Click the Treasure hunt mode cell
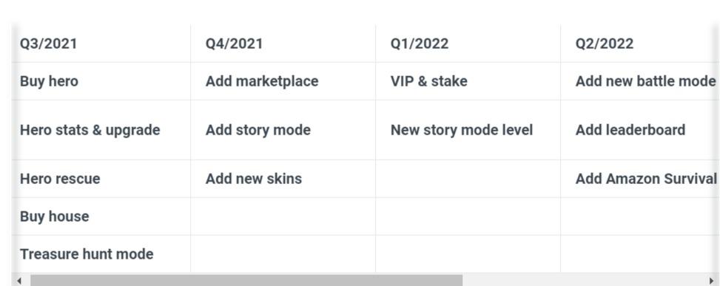 click(x=101, y=254)
